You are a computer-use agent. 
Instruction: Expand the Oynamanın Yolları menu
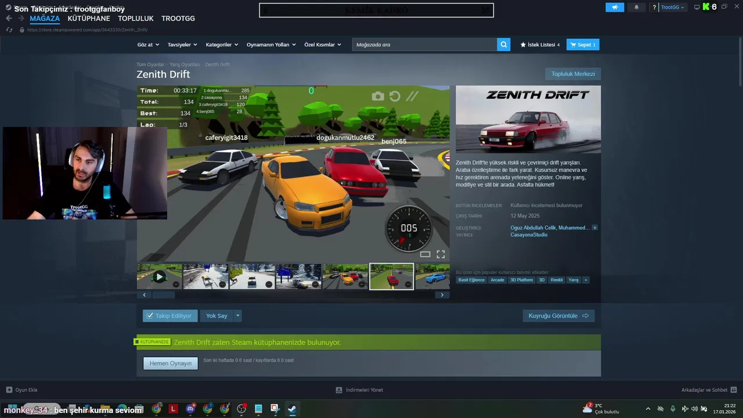click(271, 45)
